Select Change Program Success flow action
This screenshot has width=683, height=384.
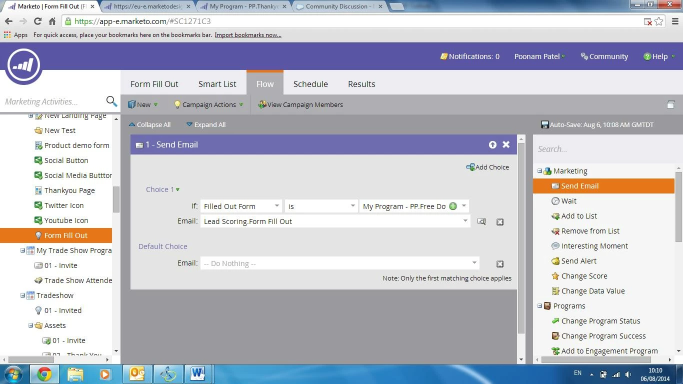(598, 336)
